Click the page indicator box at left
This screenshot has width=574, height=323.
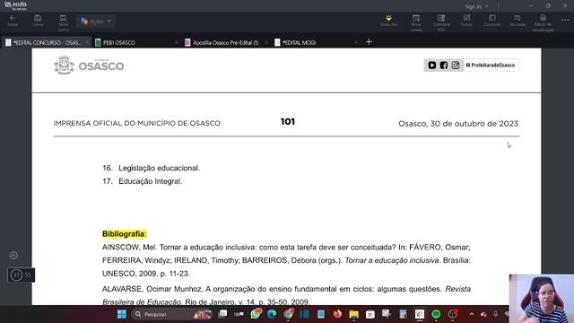click(x=22, y=275)
